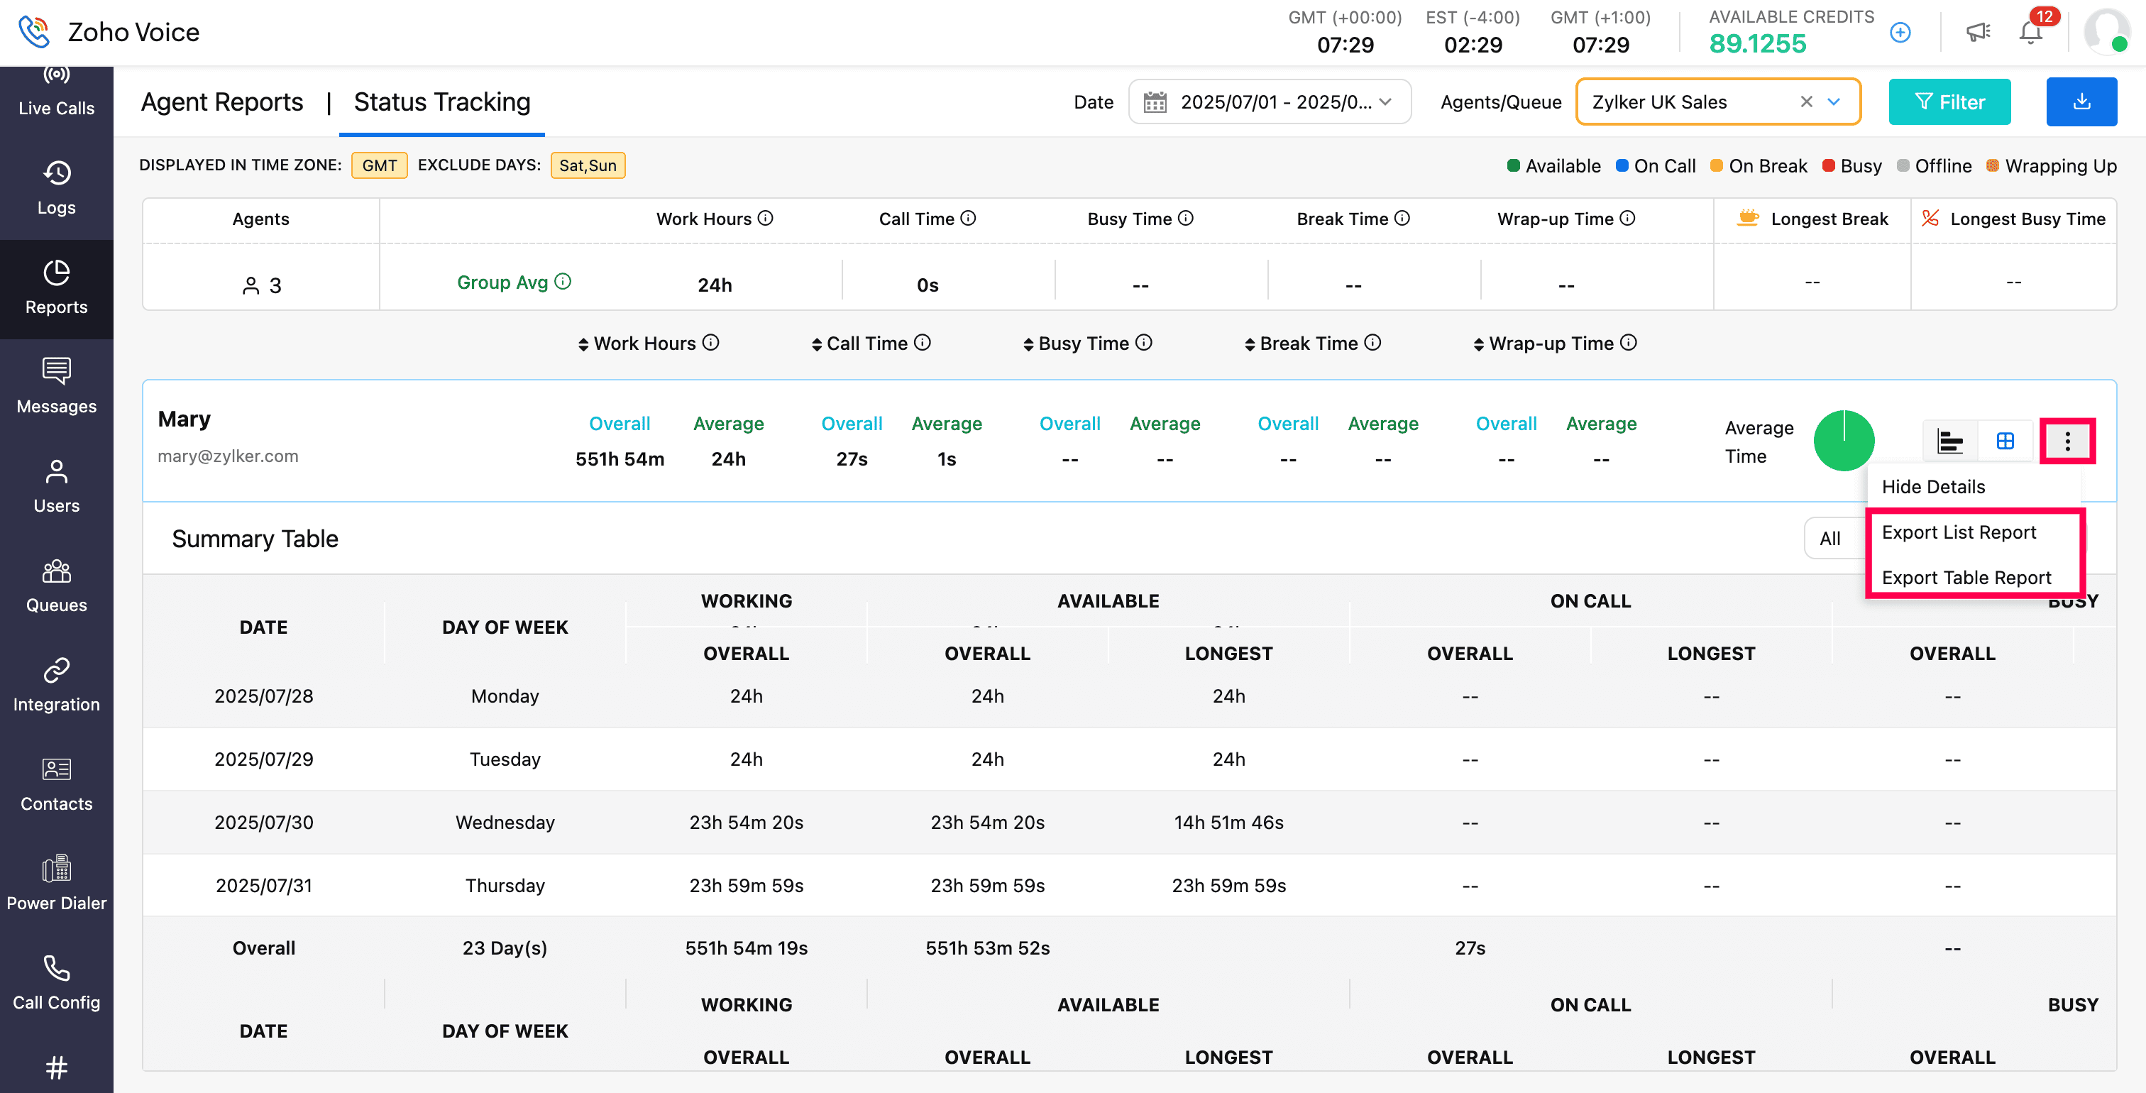Expand the Agents/Queue dropdown arrow
Screen dimensions: 2146x1093
pyautogui.click(x=1834, y=101)
